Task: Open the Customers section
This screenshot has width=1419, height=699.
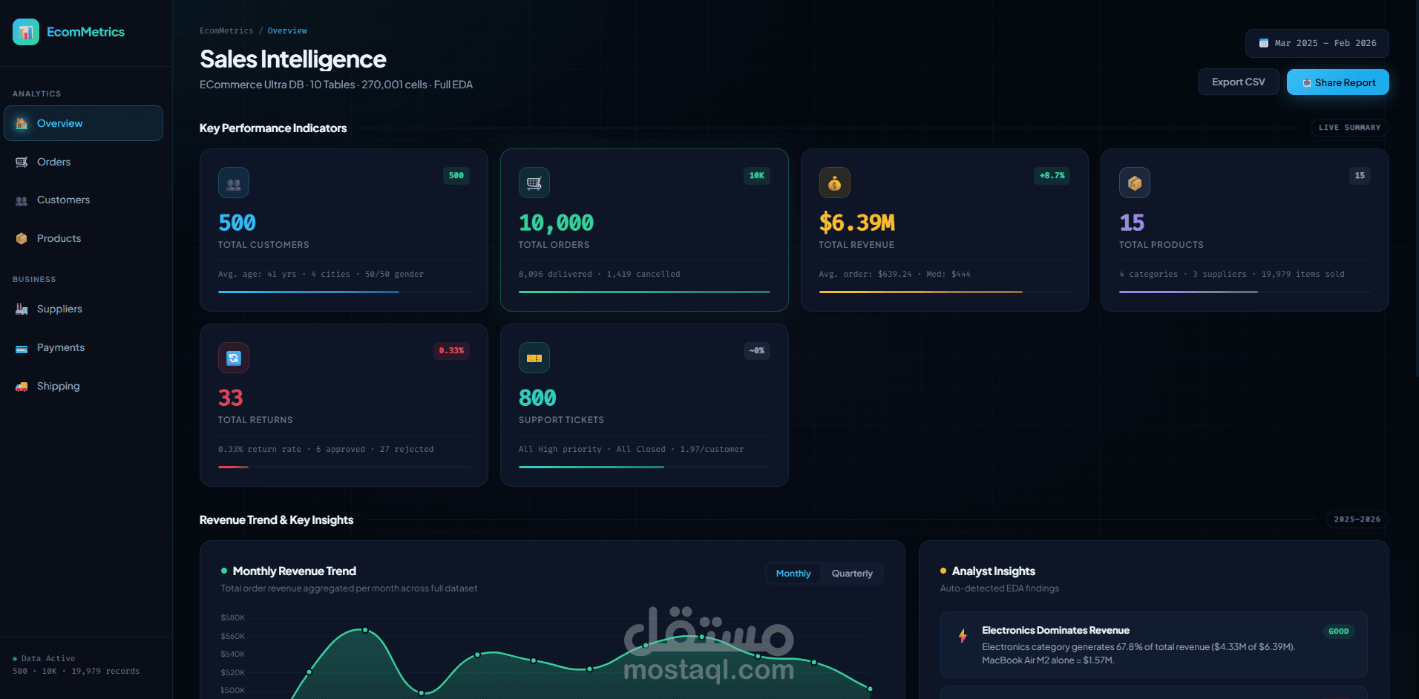Action: coord(83,200)
